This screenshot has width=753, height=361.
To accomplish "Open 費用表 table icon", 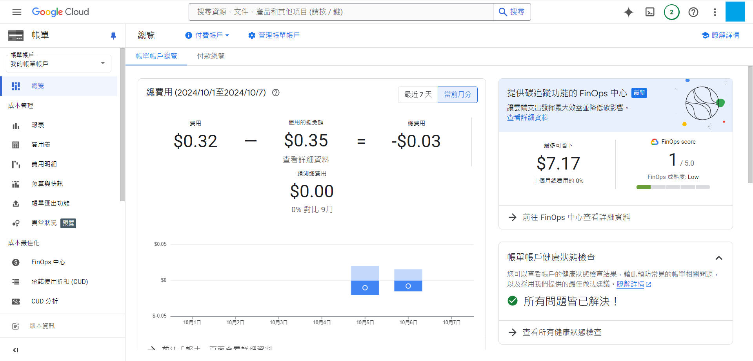I will (16, 145).
